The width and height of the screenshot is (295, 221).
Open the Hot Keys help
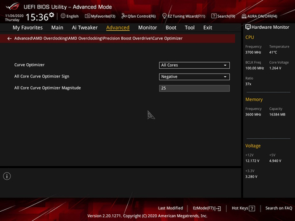click(x=243, y=208)
